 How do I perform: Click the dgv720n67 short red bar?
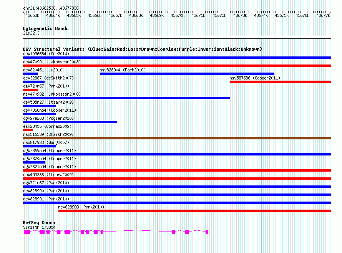(x=30, y=90)
